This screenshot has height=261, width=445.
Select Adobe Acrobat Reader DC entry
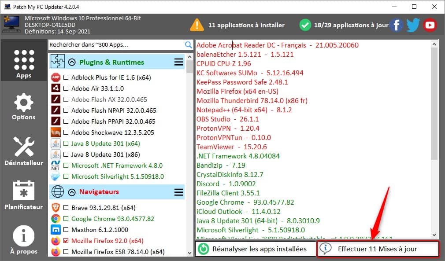(278, 45)
